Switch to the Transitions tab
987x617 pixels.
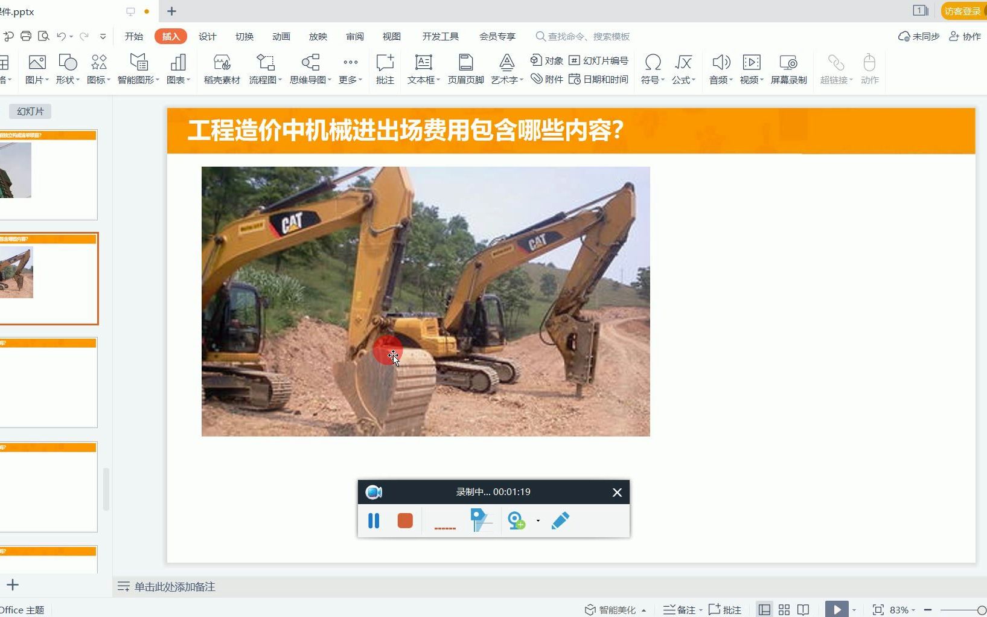244,36
